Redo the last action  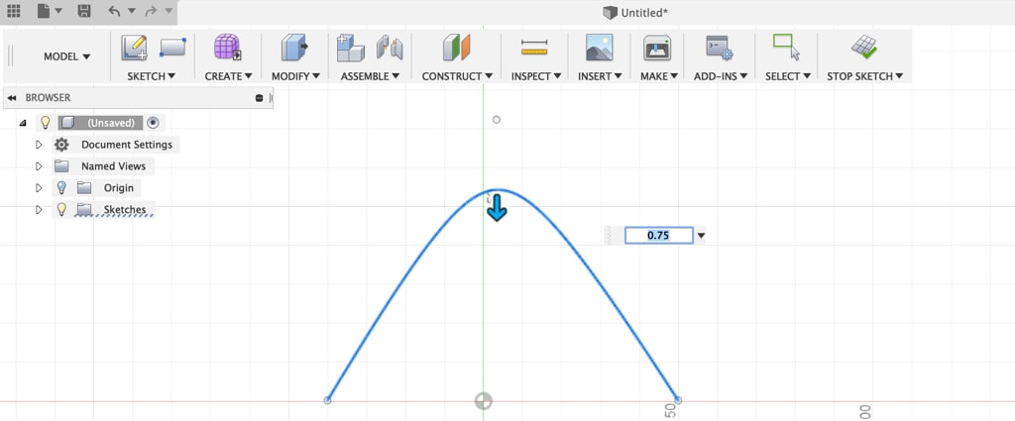[151, 11]
